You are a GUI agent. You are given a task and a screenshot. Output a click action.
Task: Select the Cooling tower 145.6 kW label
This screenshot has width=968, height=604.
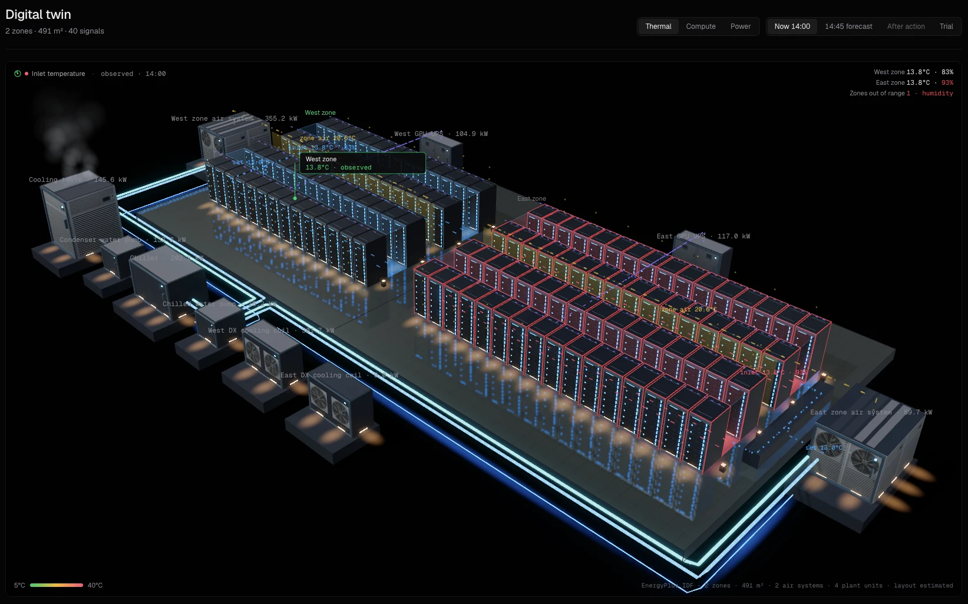coord(78,180)
